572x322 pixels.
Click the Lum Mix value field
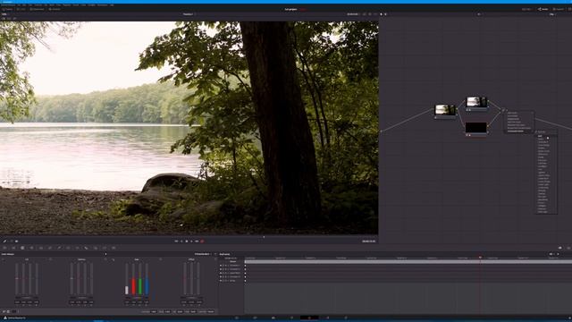coord(211,312)
